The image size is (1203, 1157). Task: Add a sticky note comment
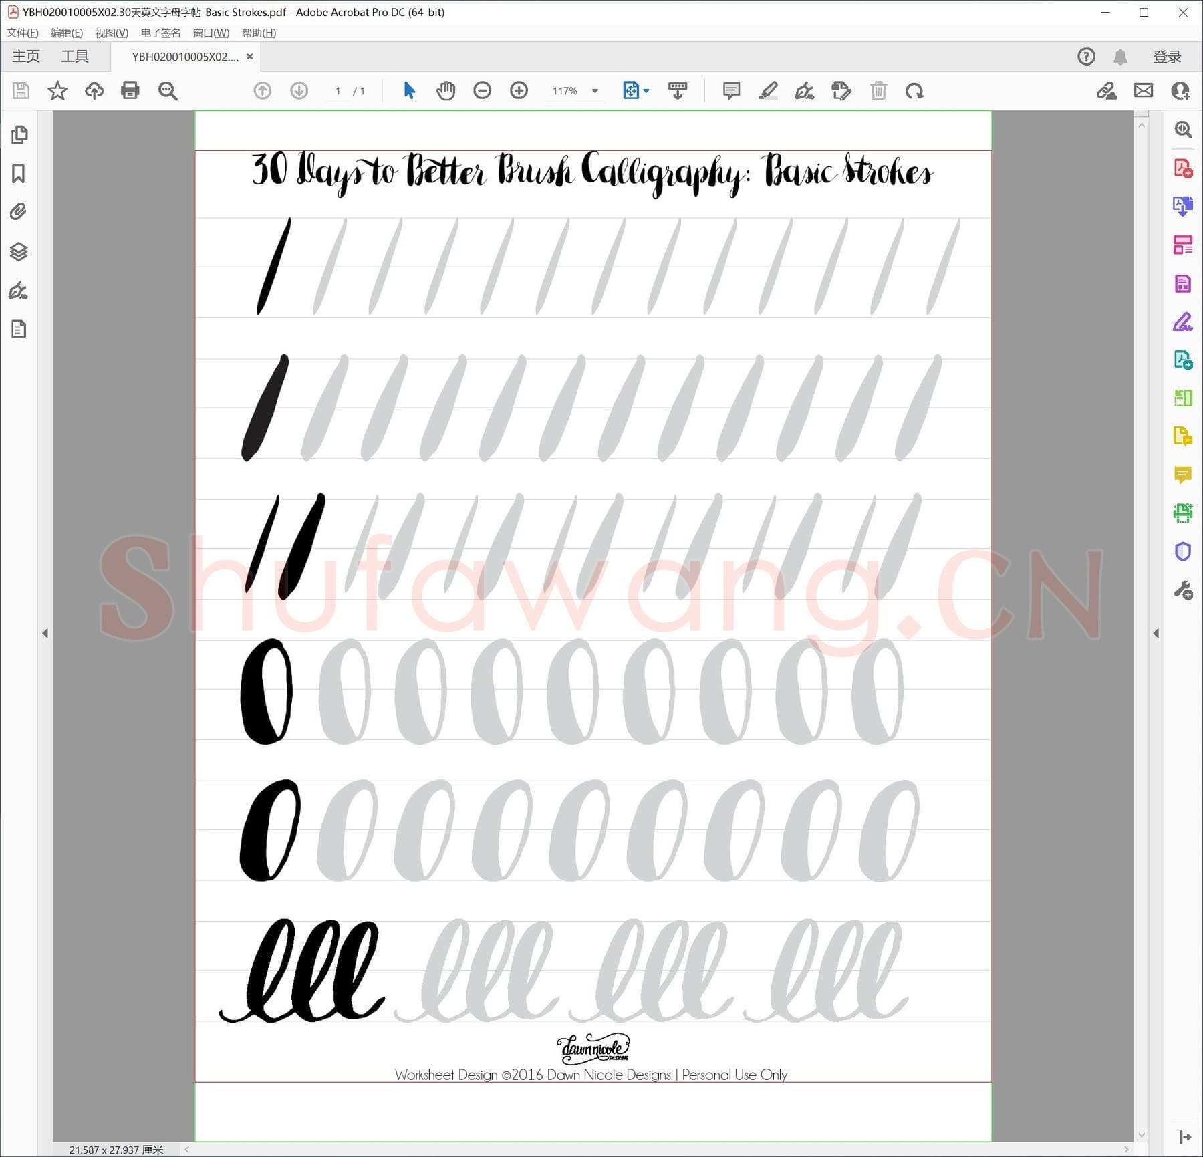pyautogui.click(x=732, y=90)
